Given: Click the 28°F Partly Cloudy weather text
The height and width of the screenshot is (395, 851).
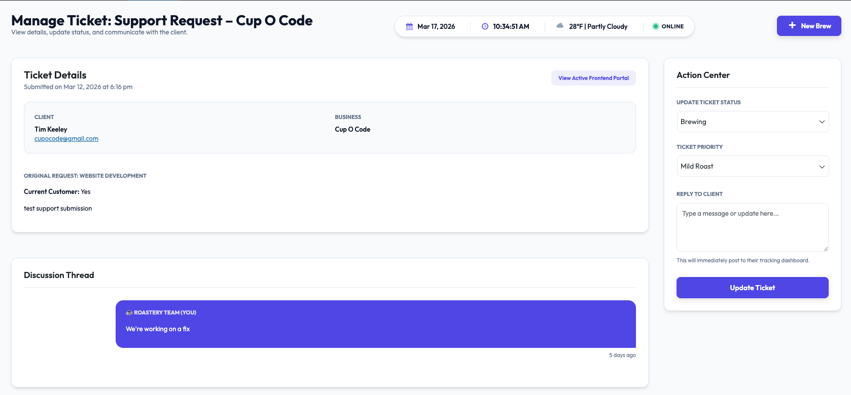Looking at the screenshot, I should (598, 26).
